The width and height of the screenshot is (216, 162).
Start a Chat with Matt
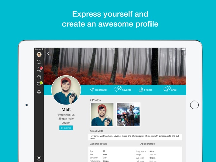coord(170,89)
